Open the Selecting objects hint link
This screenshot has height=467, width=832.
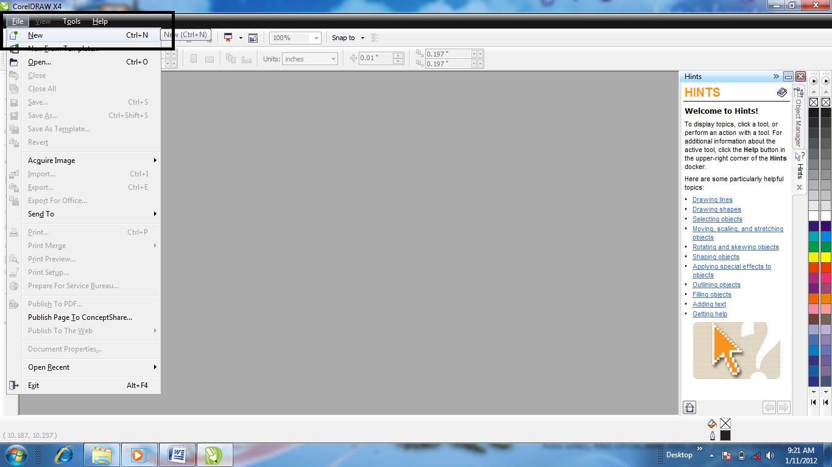point(717,219)
